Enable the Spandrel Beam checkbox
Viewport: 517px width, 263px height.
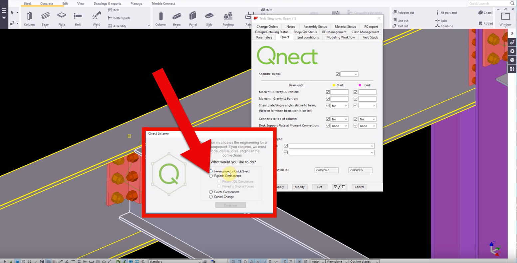(338, 74)
